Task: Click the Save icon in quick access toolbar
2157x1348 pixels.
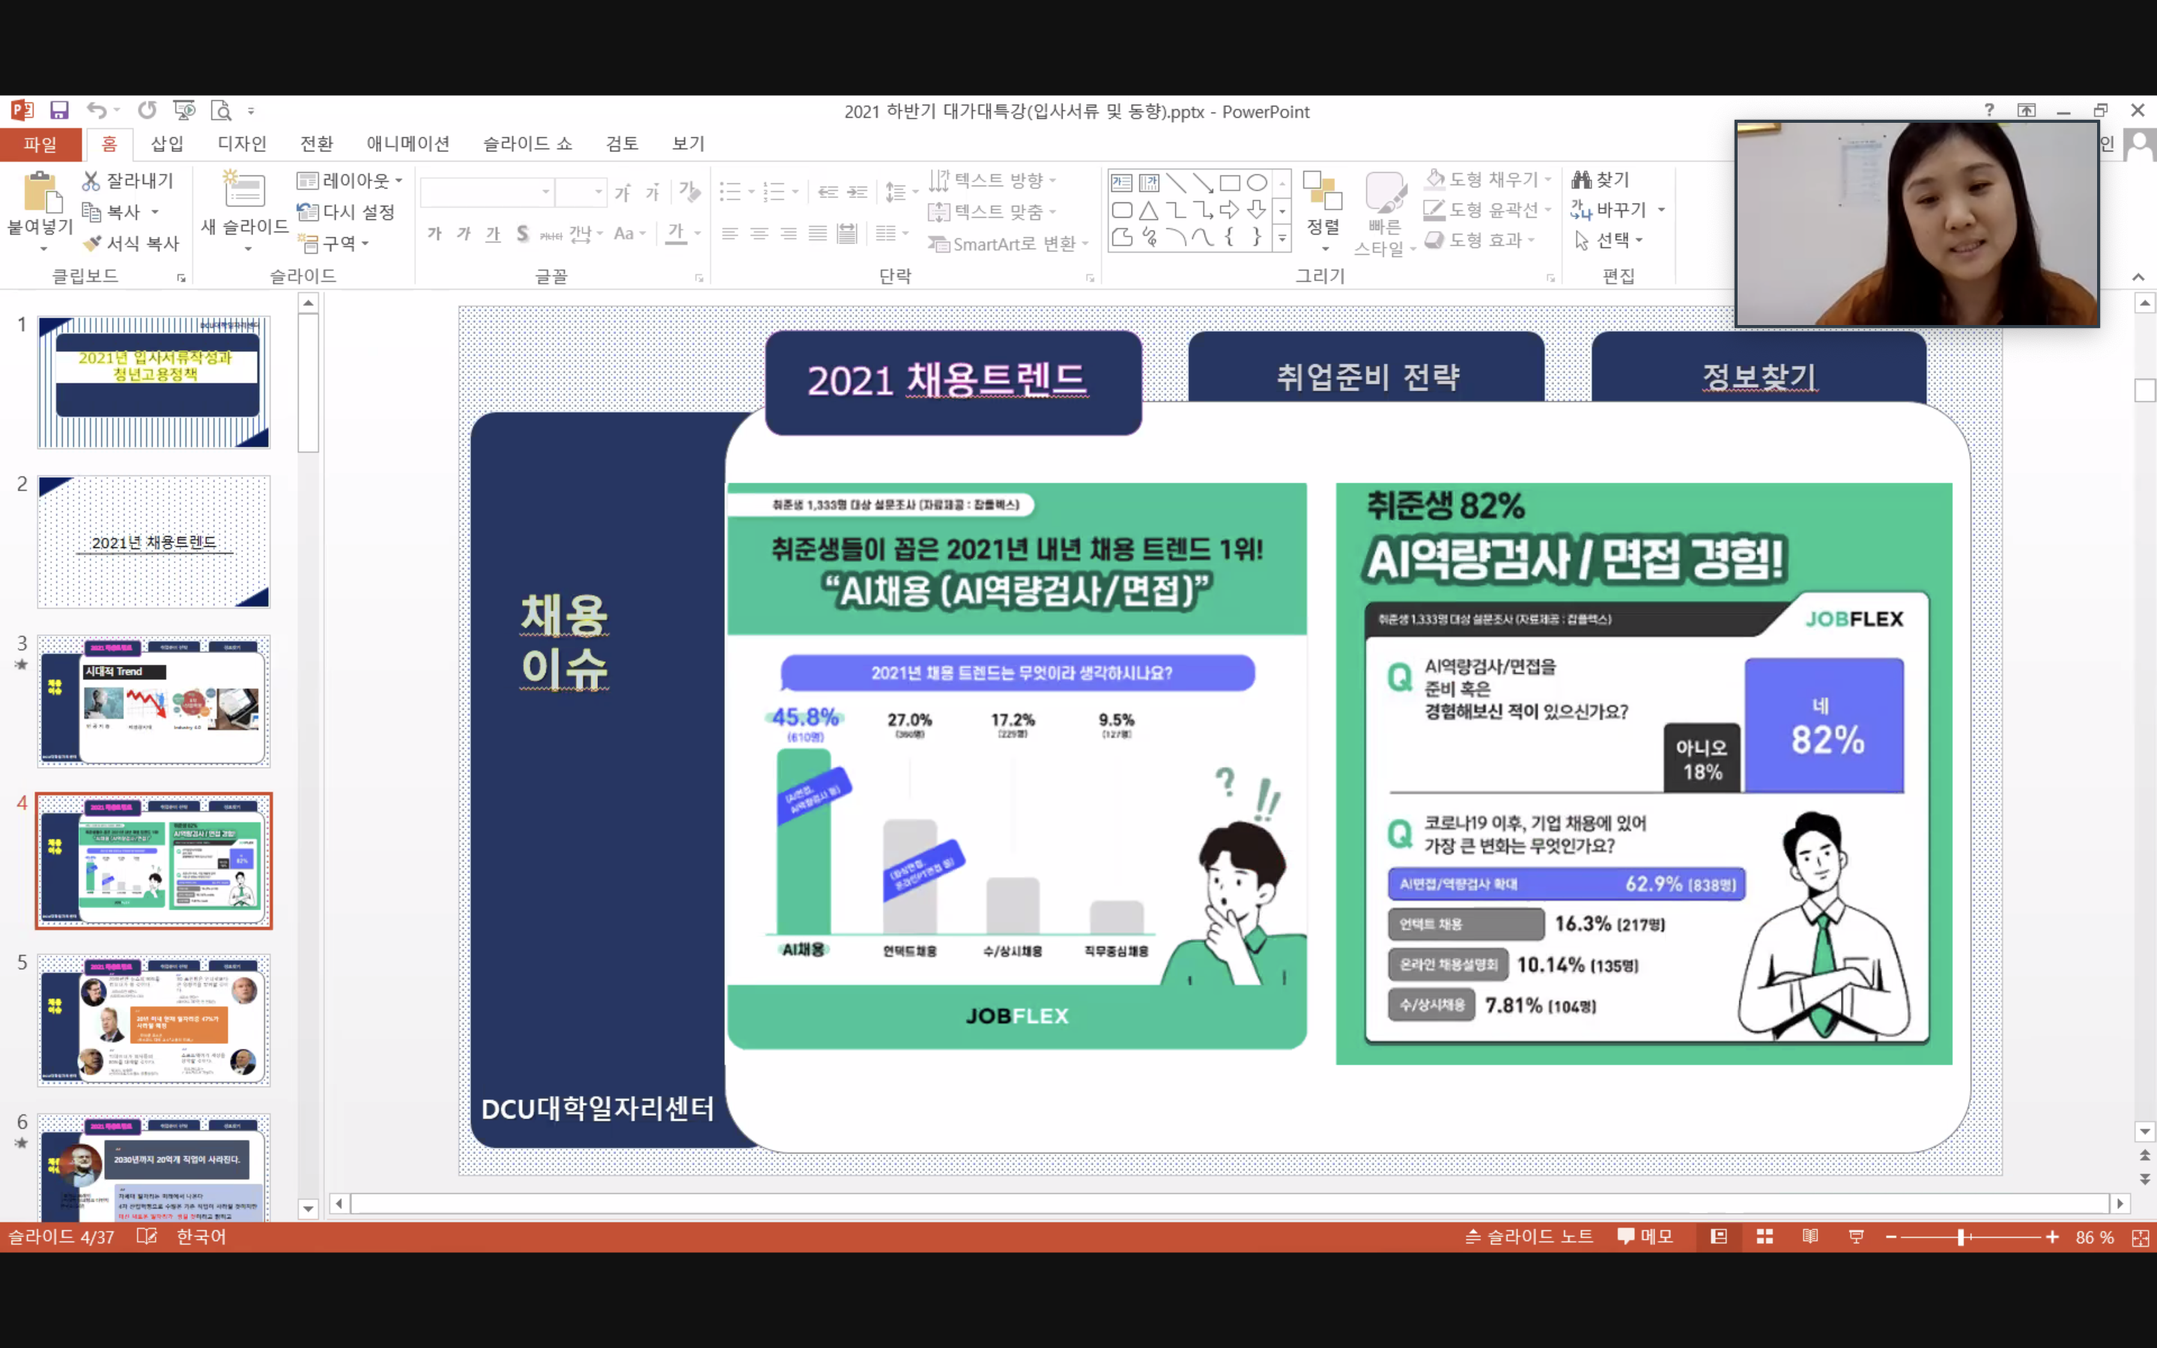Action: pos(59,111)
